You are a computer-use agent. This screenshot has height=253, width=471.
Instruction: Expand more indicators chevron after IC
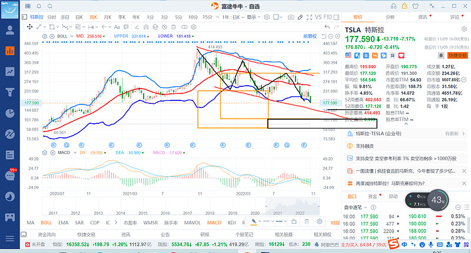[x=116, y=222]
